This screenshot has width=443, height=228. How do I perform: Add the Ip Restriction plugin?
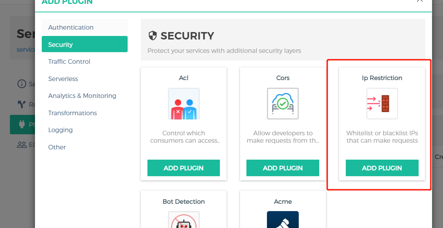click(x=382, y=168)
